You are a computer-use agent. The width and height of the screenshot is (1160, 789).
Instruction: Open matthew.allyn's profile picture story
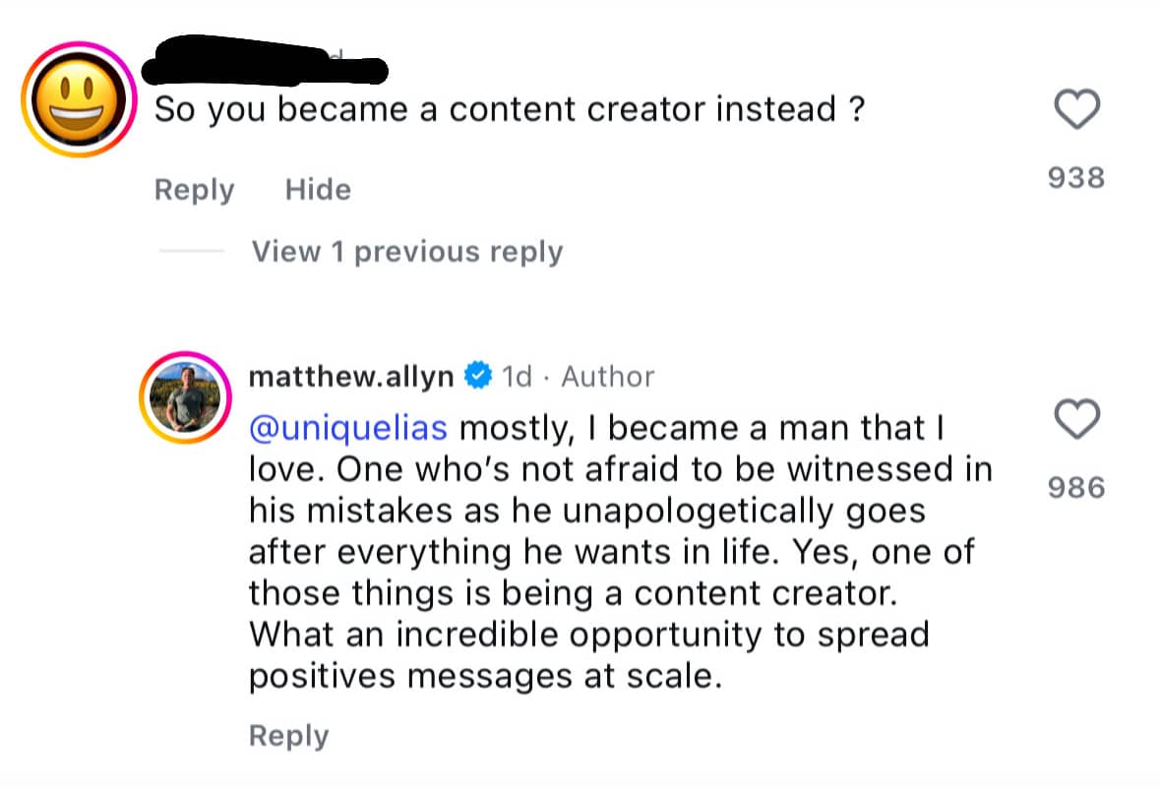coord(185,397)
